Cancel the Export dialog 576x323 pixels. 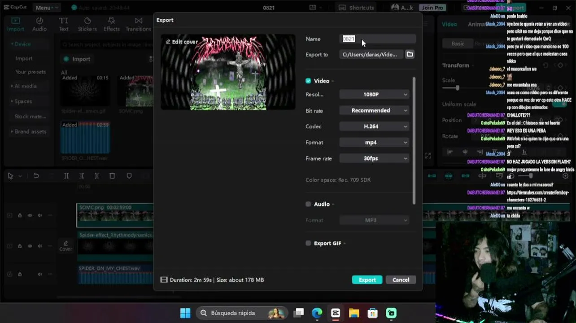tap(401, 279)
